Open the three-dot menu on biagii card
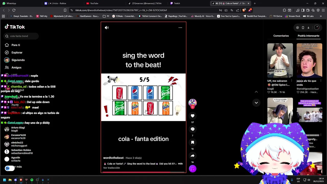Image resolution: width=327 pixels, height=184 pixels. pyautogui.click(x=291, y=81)
